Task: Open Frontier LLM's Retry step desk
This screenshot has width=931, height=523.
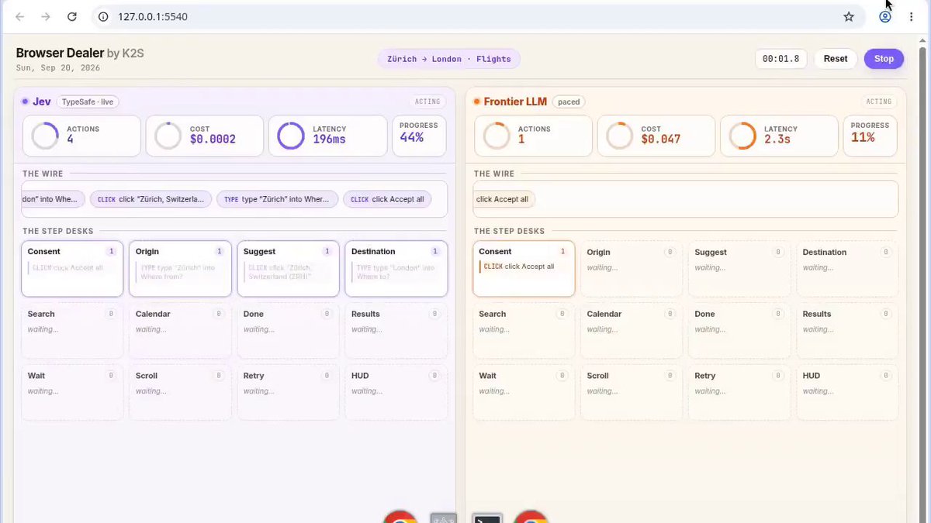Action: coord(740,392)
